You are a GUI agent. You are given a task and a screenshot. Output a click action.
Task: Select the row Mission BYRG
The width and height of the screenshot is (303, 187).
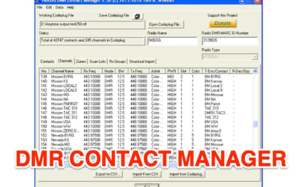tap(146, 77)
